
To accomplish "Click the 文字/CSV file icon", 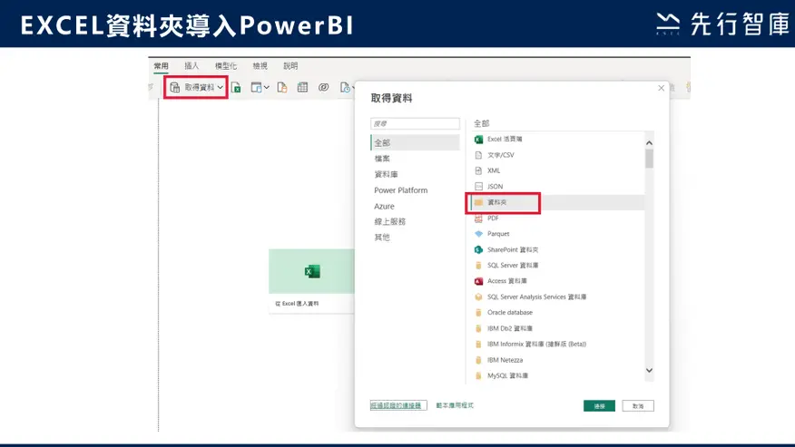I will click(478, 155).
